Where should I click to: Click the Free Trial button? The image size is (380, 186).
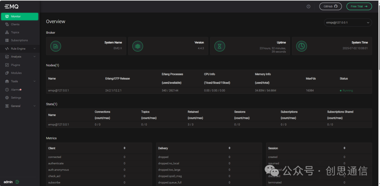click(359, 7)
